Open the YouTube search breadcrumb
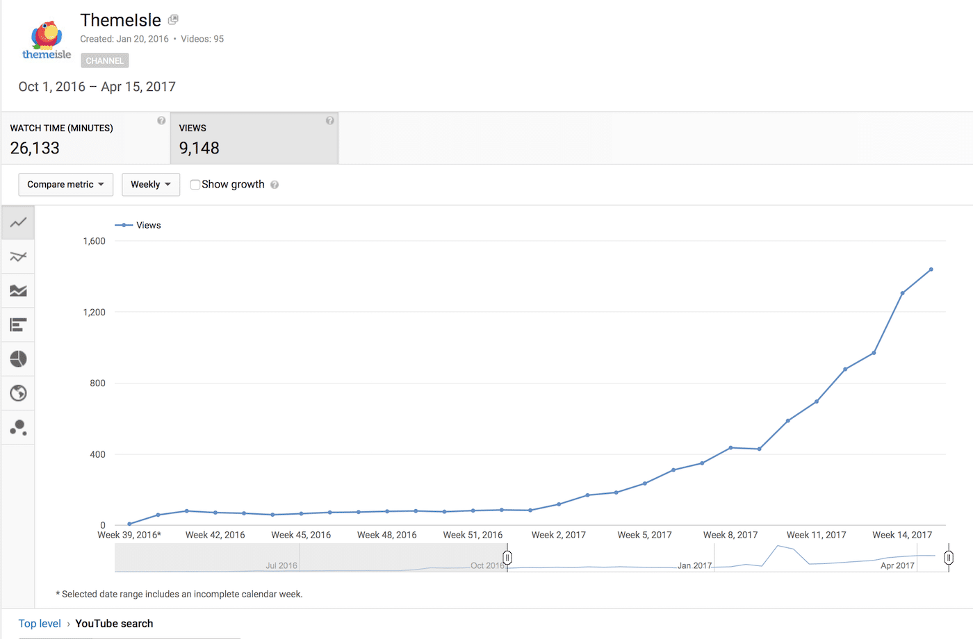This screenshot has height=639, width=973. (113, 623)
